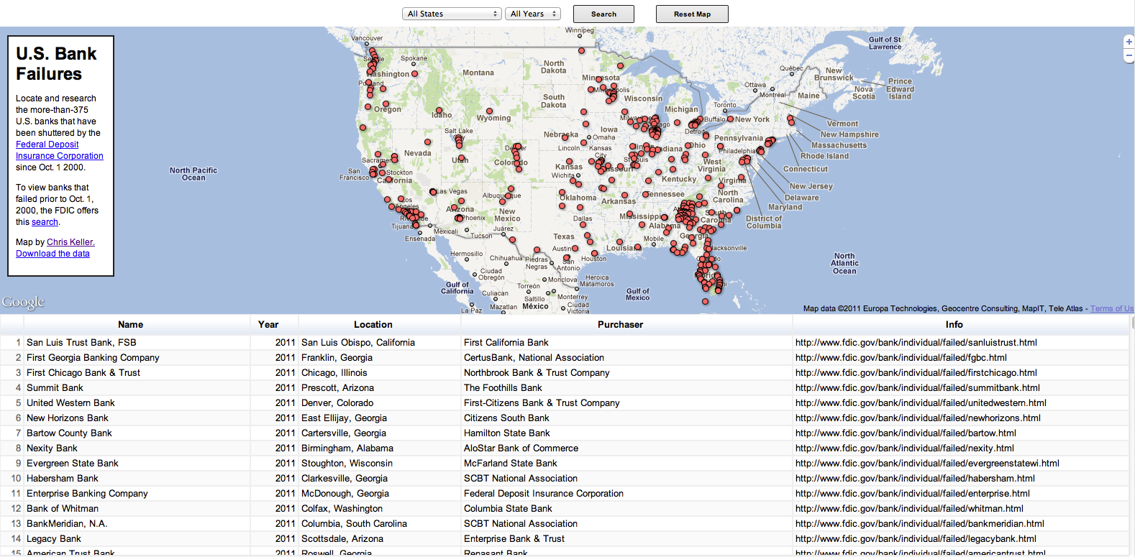Zoom in the map with plus icon
Image resolution: width=1135 pixels, height=557 pixels.
1129,42
